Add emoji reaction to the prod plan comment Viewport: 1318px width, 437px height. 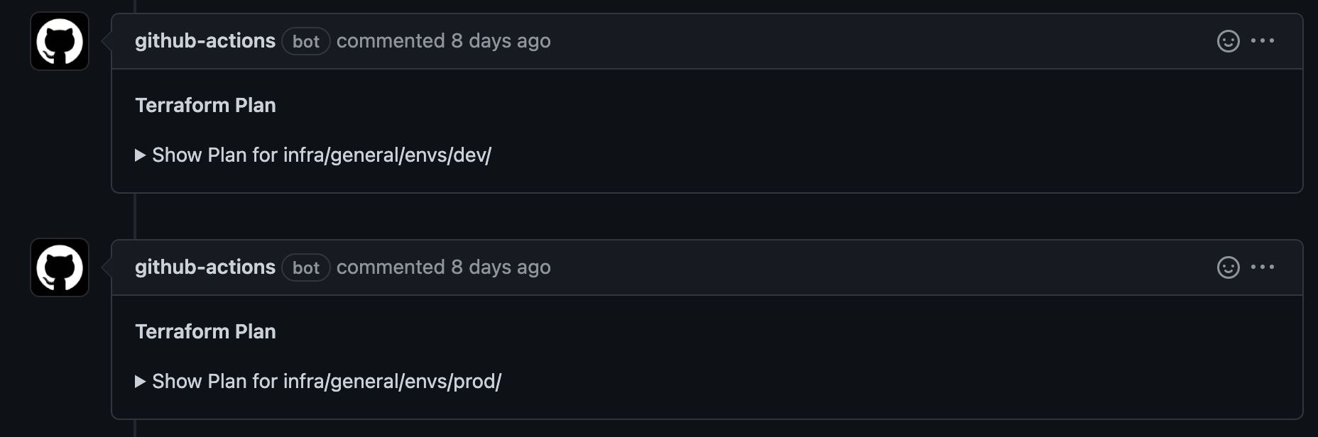point(1228,267)
